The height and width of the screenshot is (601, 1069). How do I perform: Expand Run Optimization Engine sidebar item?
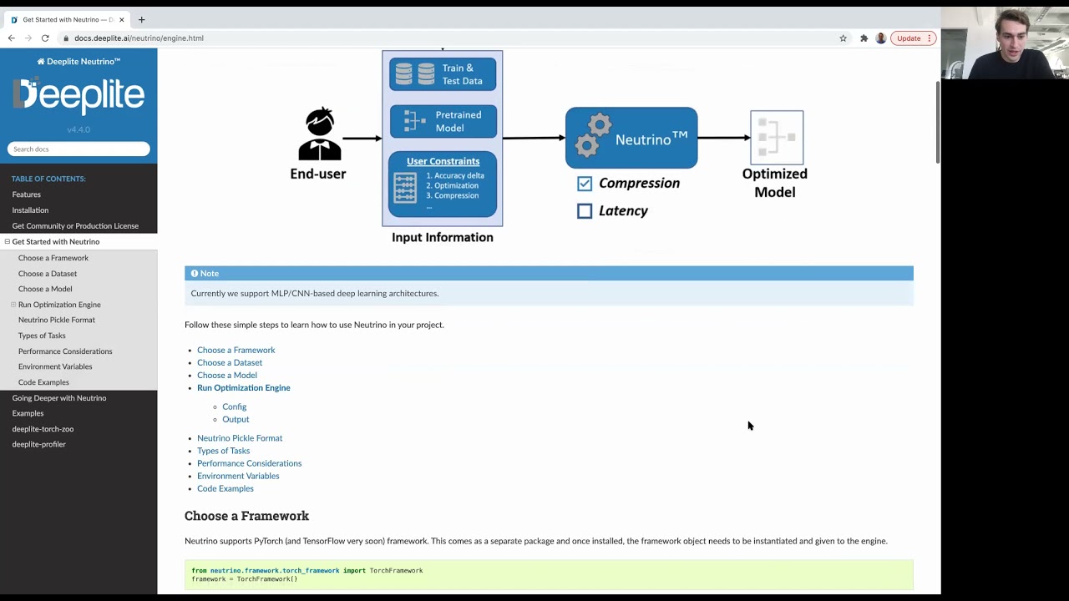pyautogui.click(x=13, y=305)
